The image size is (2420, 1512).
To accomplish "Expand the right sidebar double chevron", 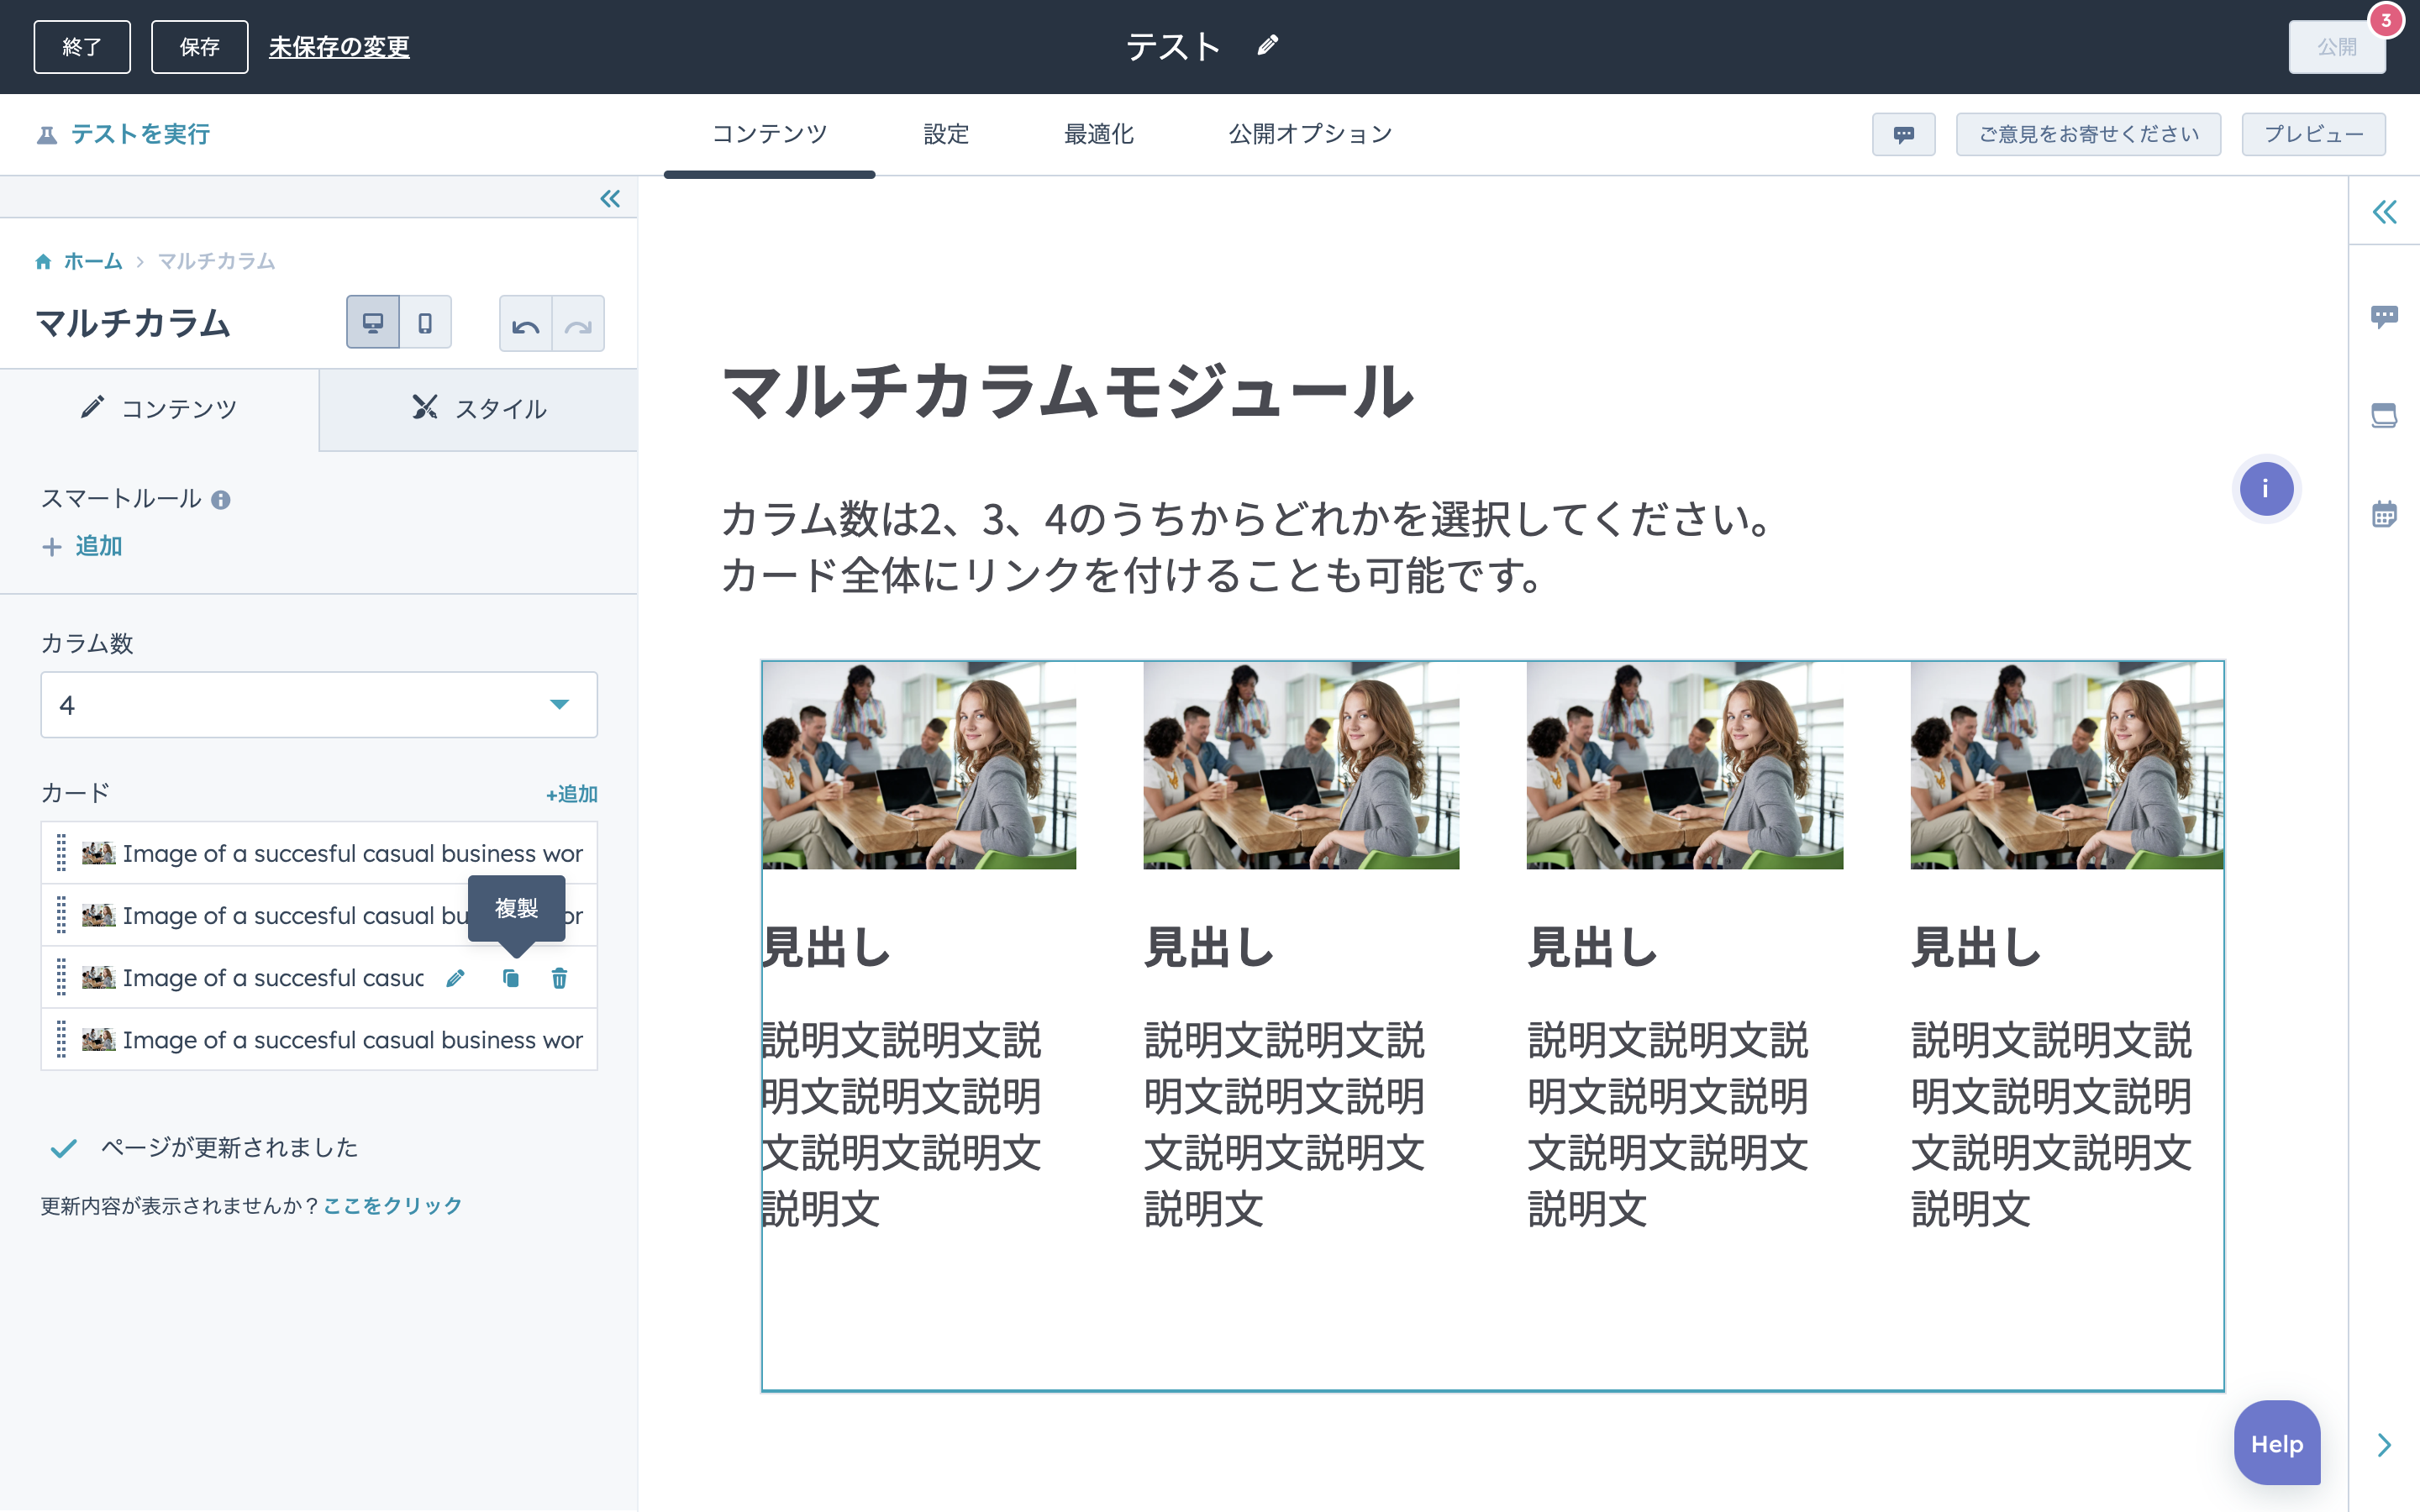I will (2384, 212).
